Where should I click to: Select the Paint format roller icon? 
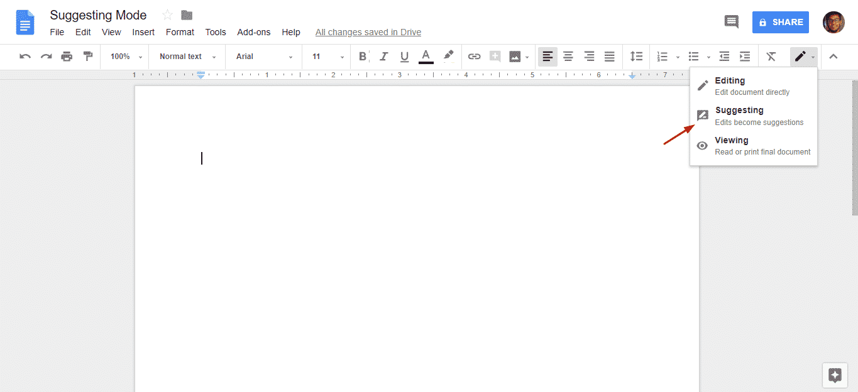(87, 57)
